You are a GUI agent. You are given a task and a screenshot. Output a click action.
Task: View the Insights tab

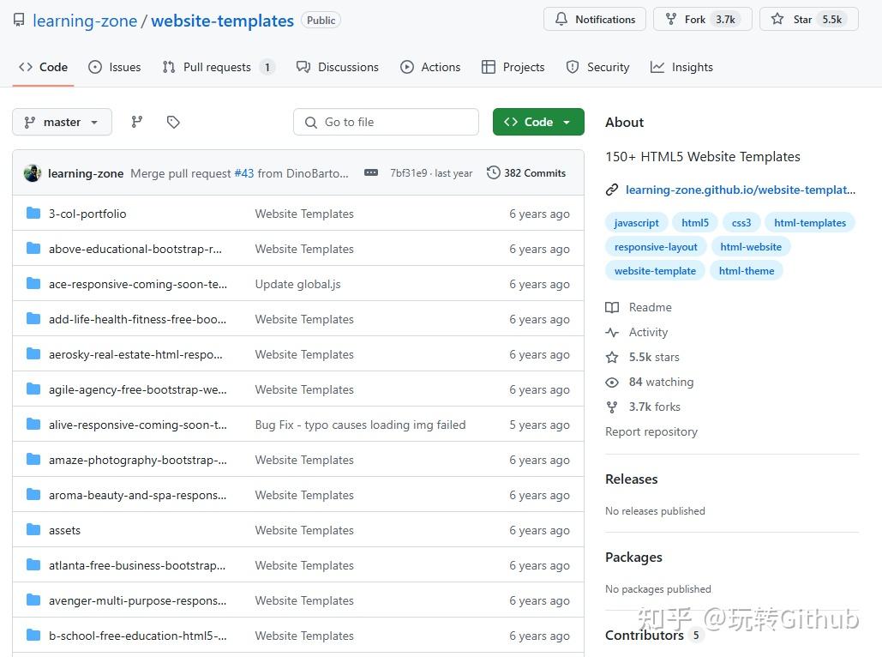click(x=681, y=67)
